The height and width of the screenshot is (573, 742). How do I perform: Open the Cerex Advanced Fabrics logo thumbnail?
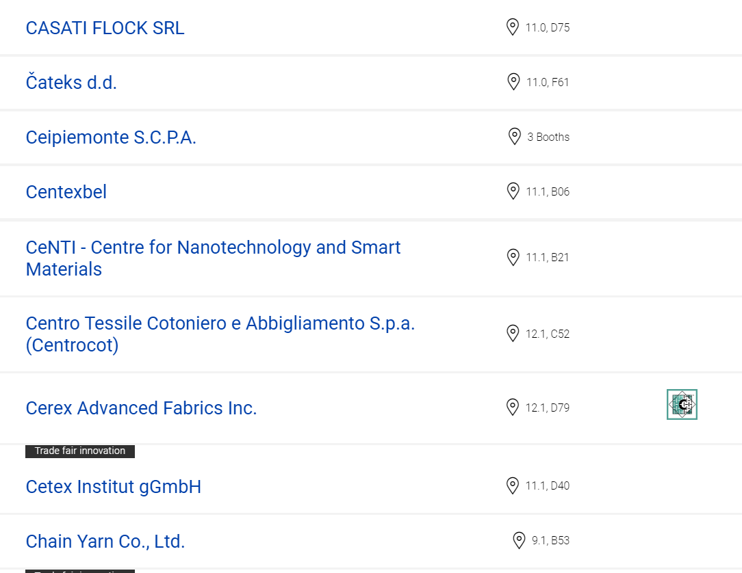click(682, 404)
